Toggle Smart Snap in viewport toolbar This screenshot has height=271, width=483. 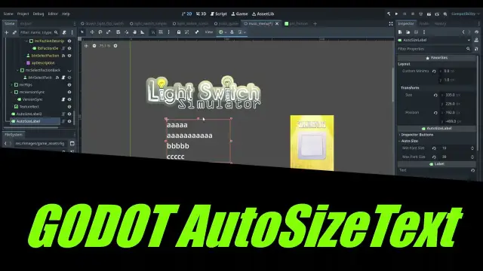pos(153,32)
